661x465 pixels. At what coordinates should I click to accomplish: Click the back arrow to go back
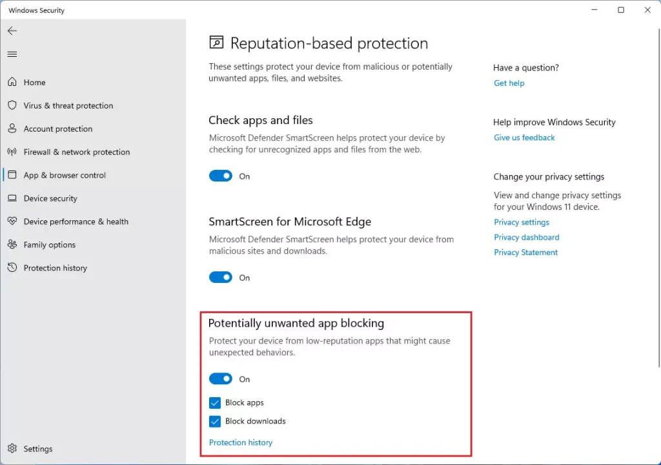tap(12, 30)
